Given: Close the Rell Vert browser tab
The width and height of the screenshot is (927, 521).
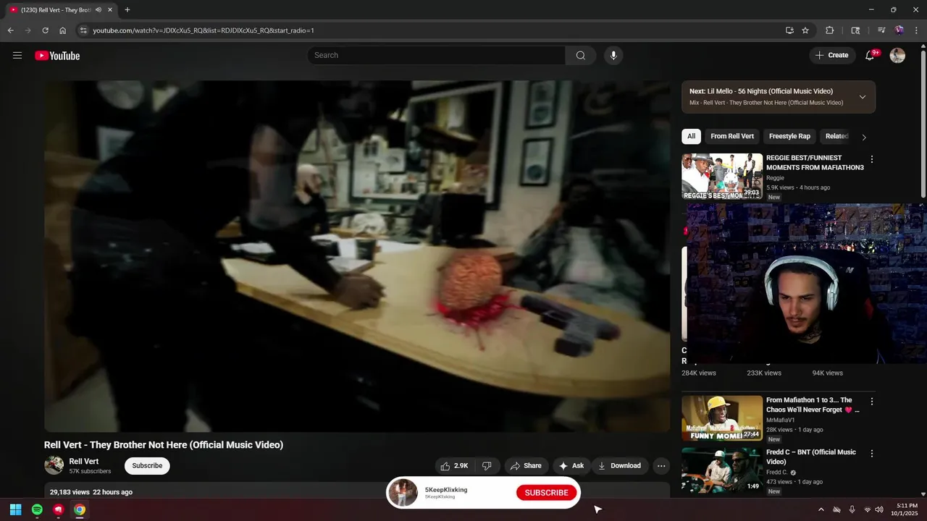Looking at the screenshot, I should [x=110, y=10].
